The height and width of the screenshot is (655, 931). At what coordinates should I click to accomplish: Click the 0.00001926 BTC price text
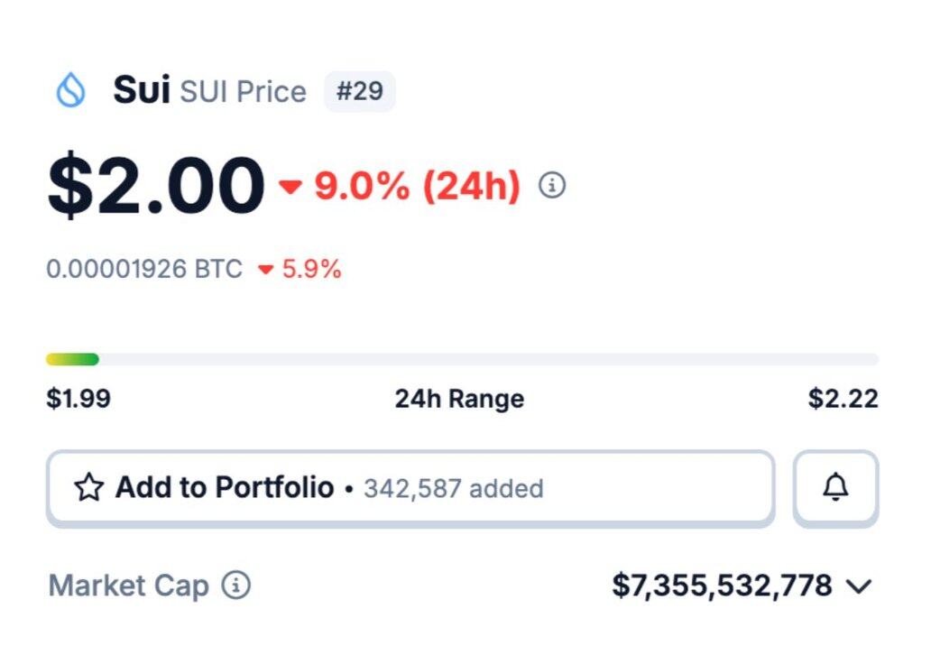pyautogui.click(x=144, y=269)
